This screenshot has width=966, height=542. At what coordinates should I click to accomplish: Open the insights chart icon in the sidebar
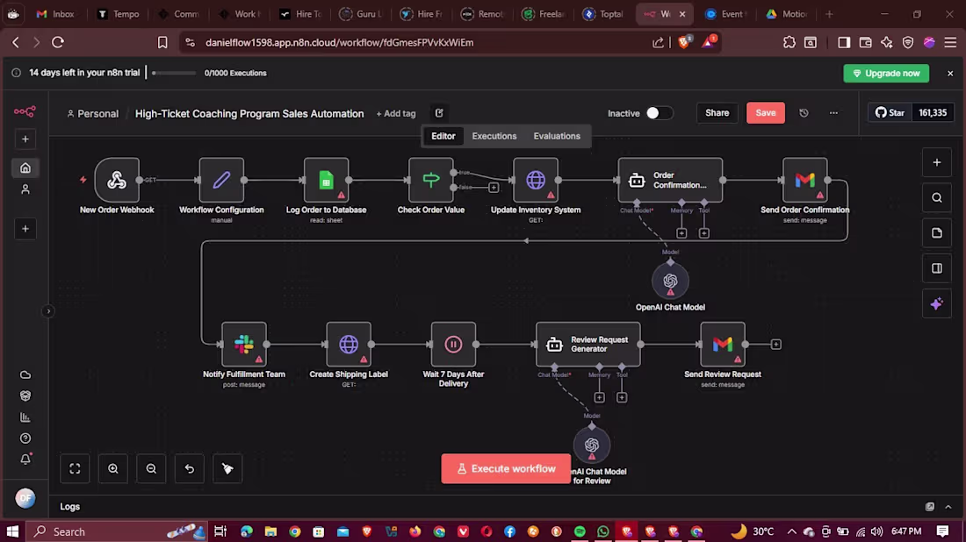[25, 417]
